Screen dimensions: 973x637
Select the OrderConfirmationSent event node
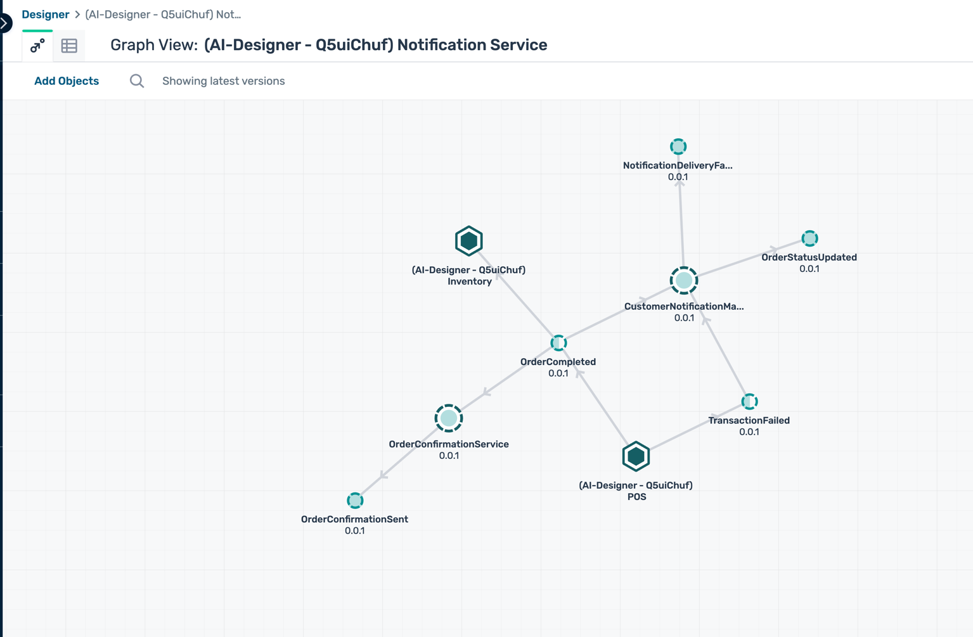click(x=355, y=501)
